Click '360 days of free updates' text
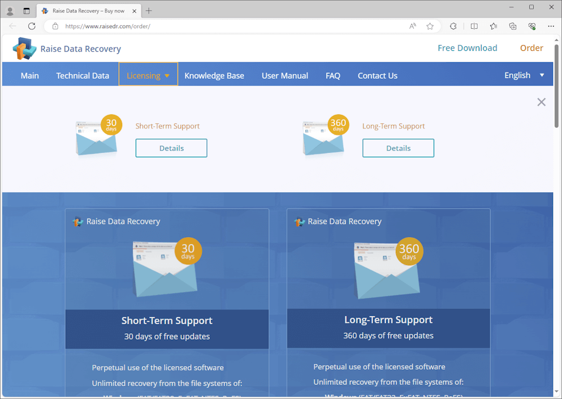Image resolution: width=562 pixels, height=399 pixels. [388, 336]
